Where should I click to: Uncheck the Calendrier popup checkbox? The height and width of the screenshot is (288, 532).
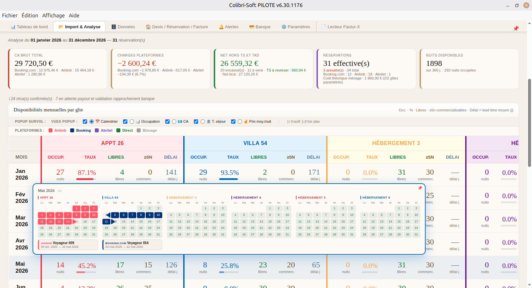(x=85, y=122)
